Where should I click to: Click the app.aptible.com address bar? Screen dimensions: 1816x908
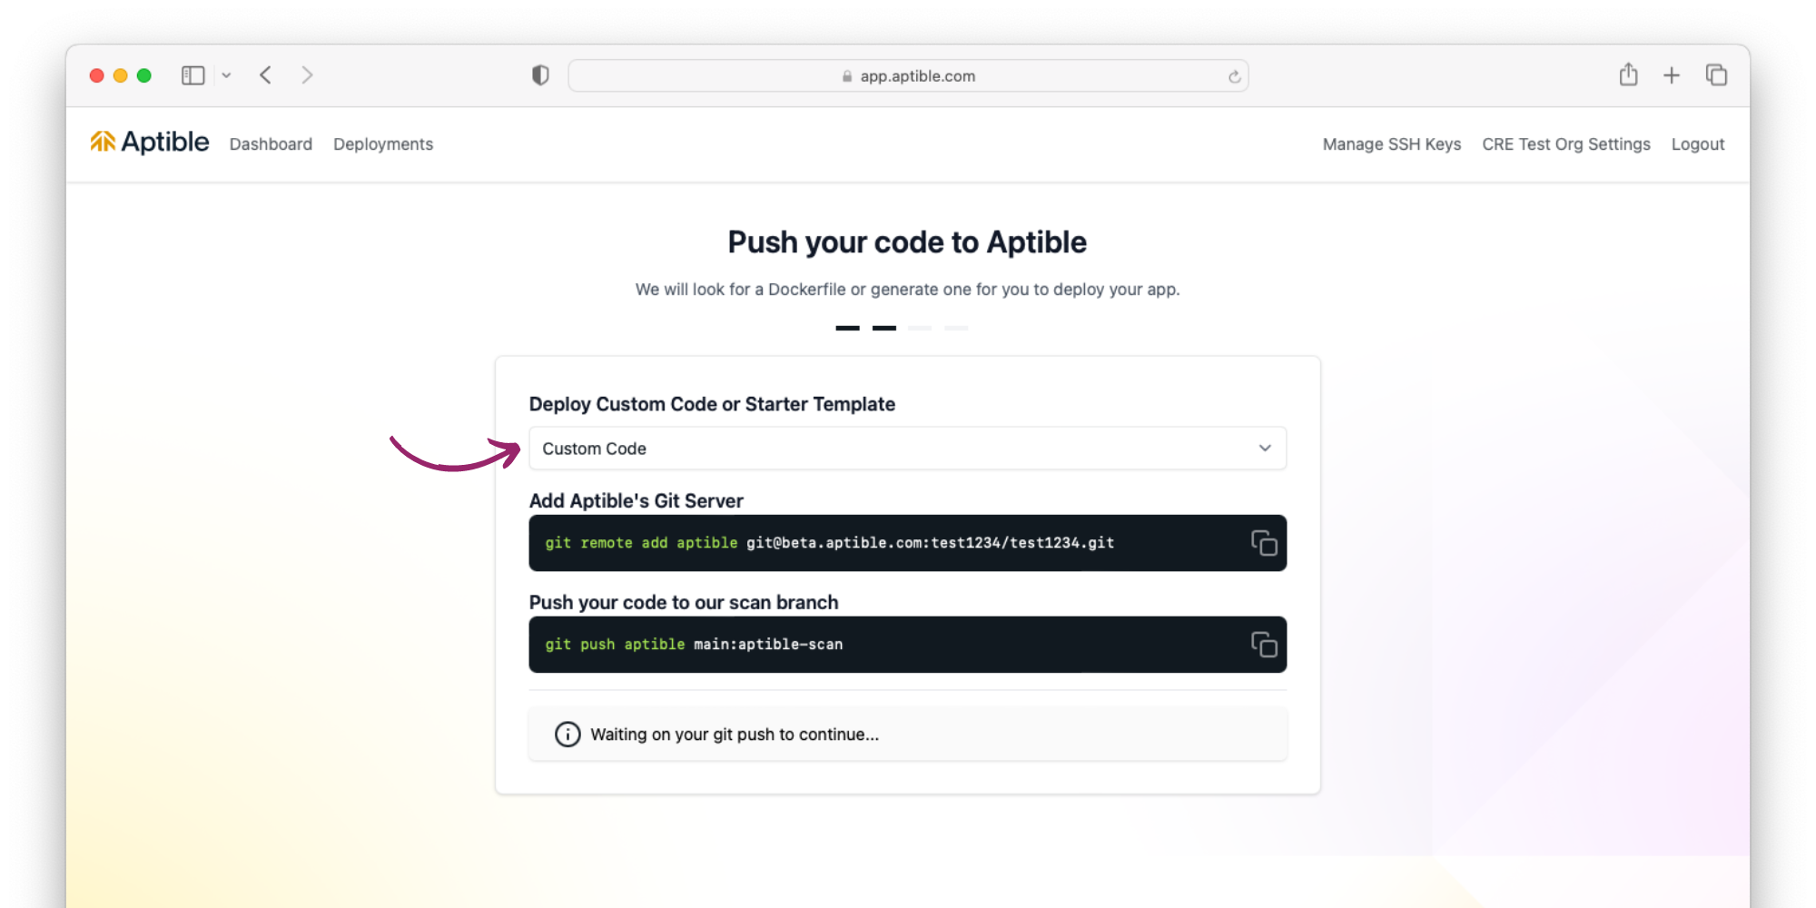point(908,76)
